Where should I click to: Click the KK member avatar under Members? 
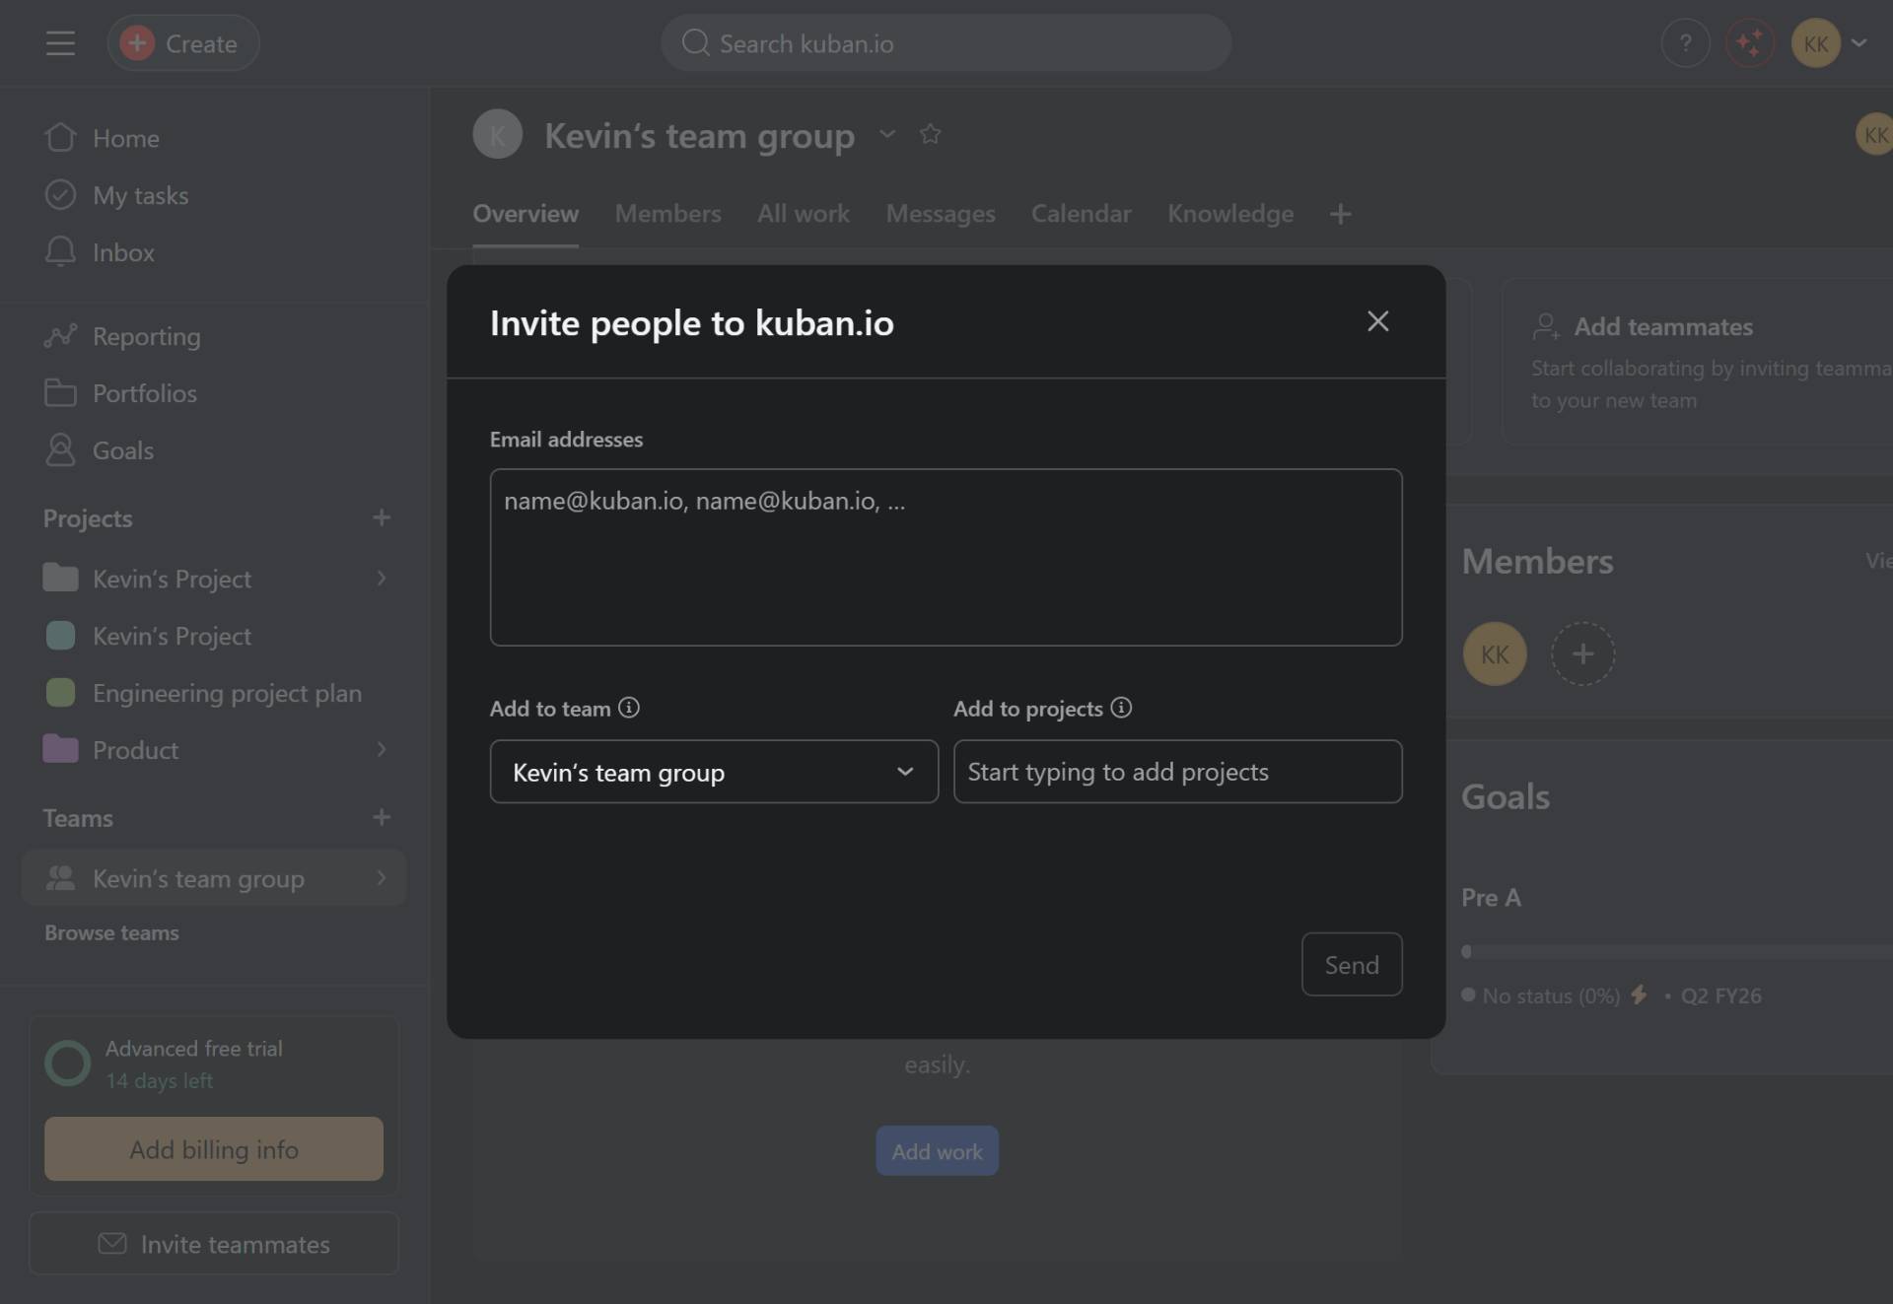[1495, 653]
